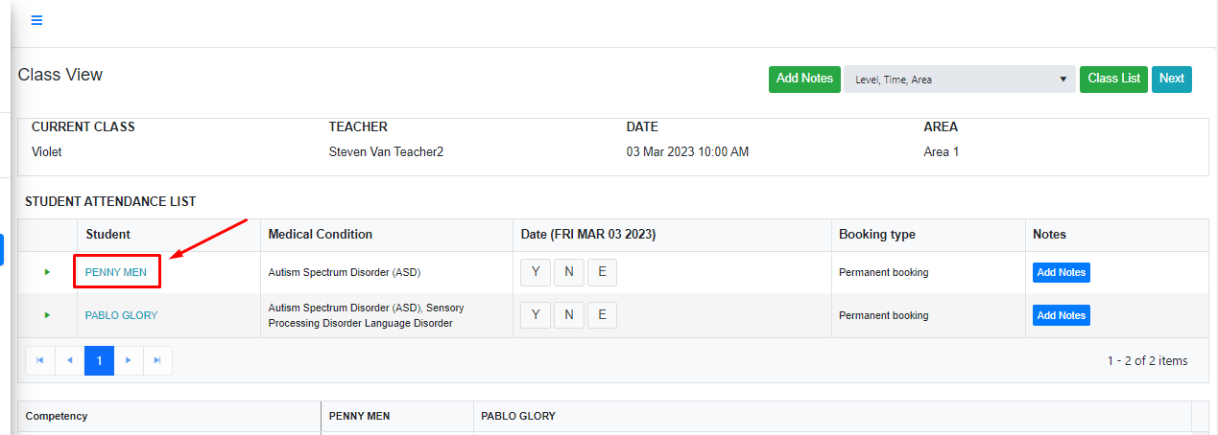Click the green Add Notes button

pyautogui.click(x=804, y=79)
